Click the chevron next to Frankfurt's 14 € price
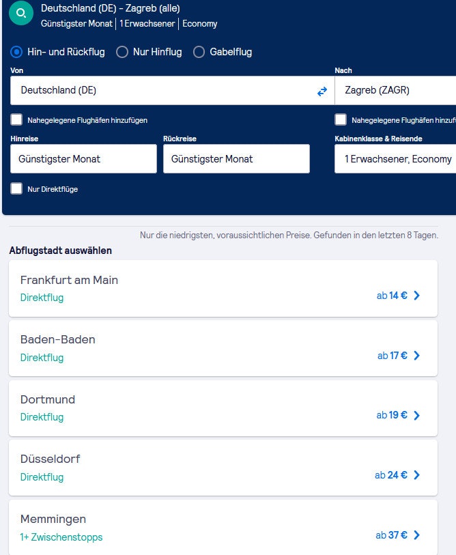The width and height of the screenshot is (456, 555). tap(417, 296)
